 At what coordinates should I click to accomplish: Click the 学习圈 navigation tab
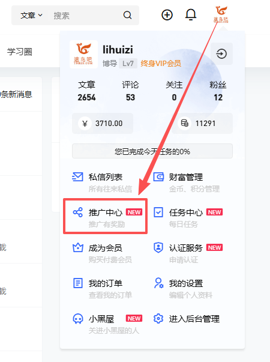(20, 52)
